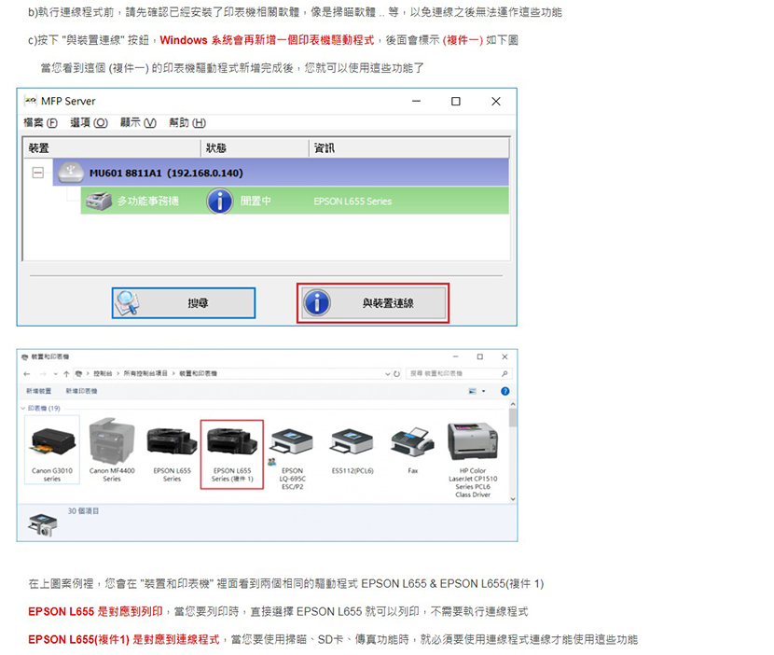Click the multifunction printer icon beside 多功能事務機
The height and width of the screenshot is (655, 774).
99,201
